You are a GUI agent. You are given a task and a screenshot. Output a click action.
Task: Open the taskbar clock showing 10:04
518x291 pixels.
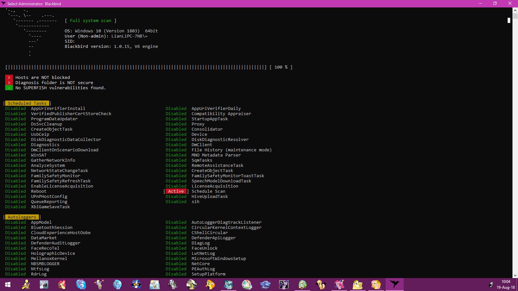[506, 285]
